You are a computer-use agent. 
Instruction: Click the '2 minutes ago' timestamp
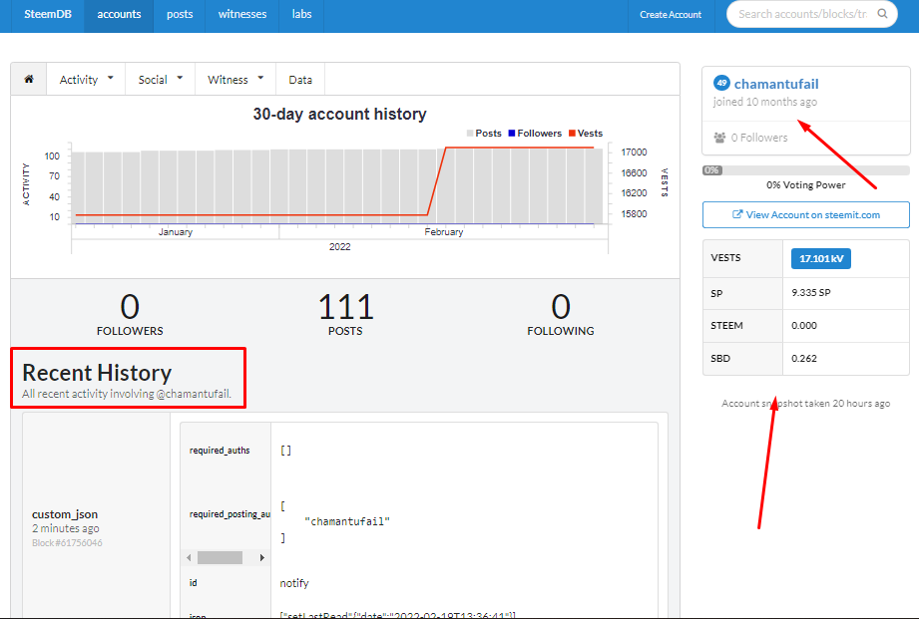66,529
